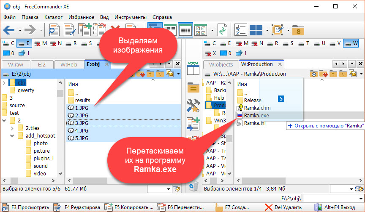Click the tools hammer and wrench icon
365x212 pixels.
coord(193,106)
